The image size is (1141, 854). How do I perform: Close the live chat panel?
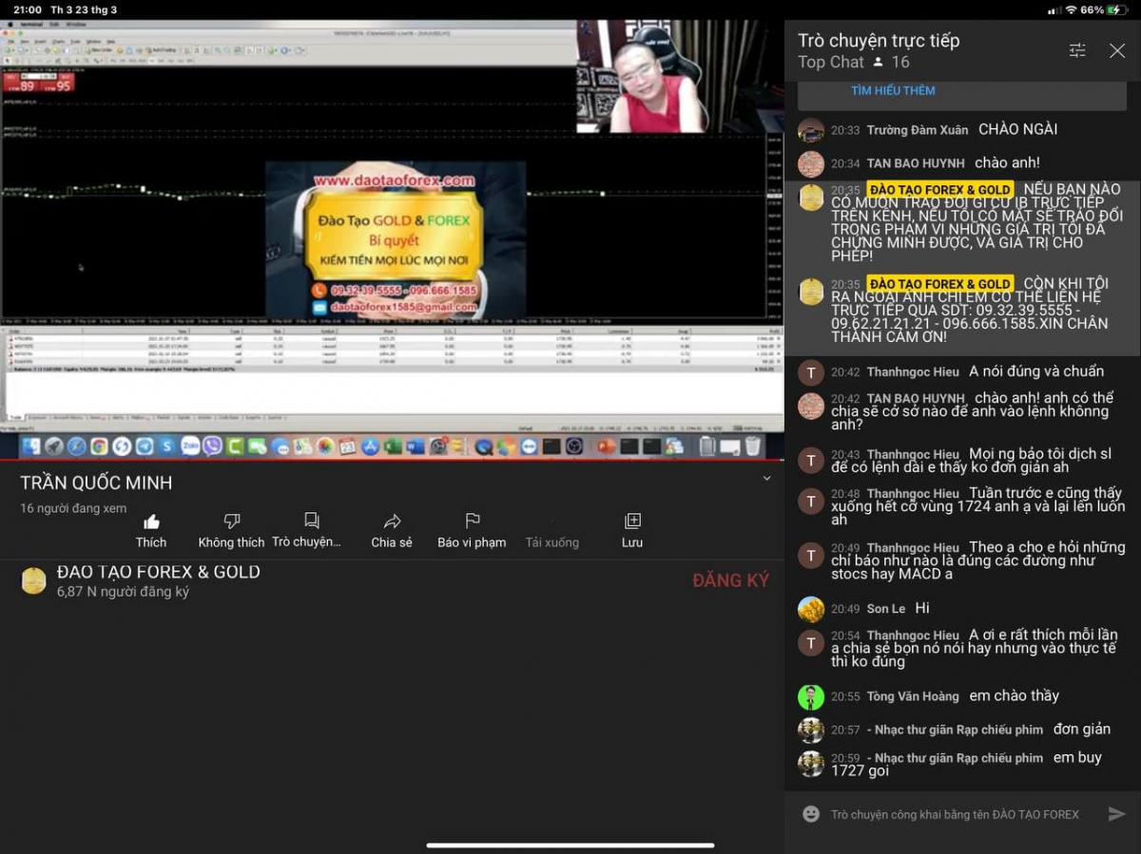click(x=1117, y=50)
